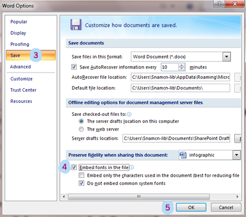Click the infographic Word document icon
Viewport: 246px width, 217px height.
[x=183, y=155]
